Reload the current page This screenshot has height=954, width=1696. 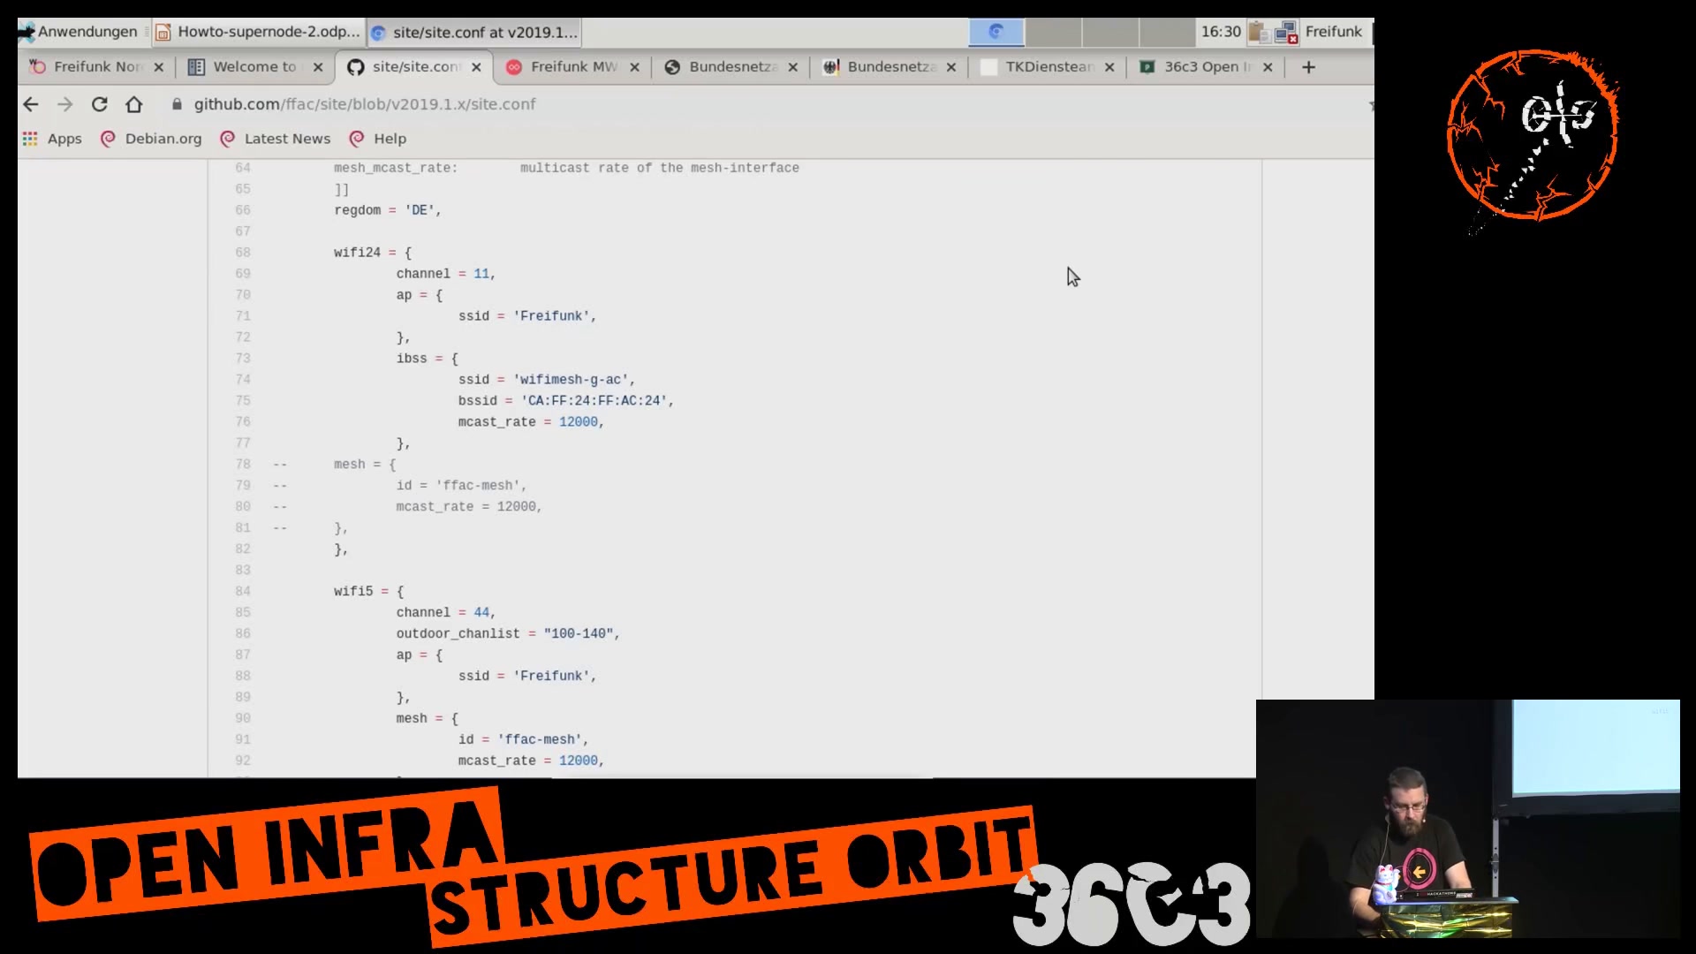pos(100,104)
